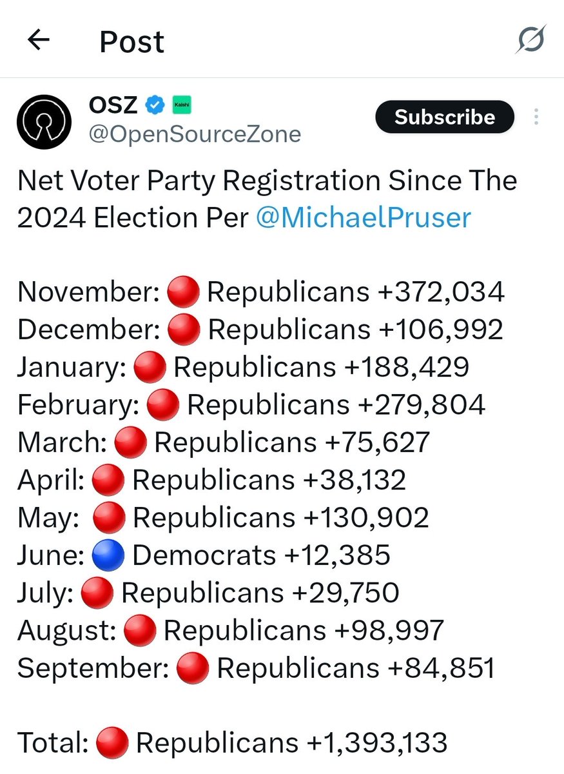Tap the back arrow to leave the post
Screen dimensions: 564x774
[x=39, y=41]
